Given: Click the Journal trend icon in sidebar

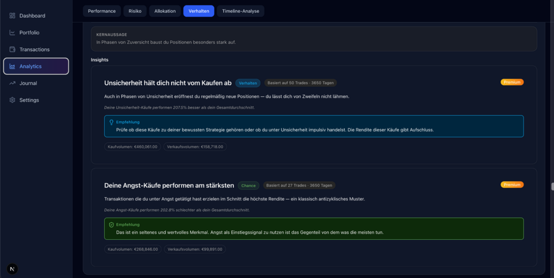Looking at the screenshot, I should coord(12,84).
